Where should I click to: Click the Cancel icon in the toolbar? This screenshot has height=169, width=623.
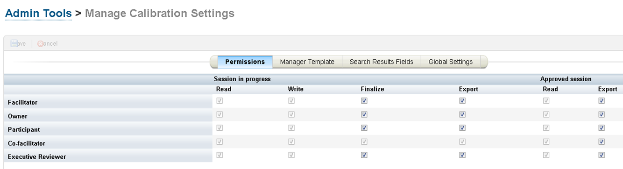(x=41, y=44)
